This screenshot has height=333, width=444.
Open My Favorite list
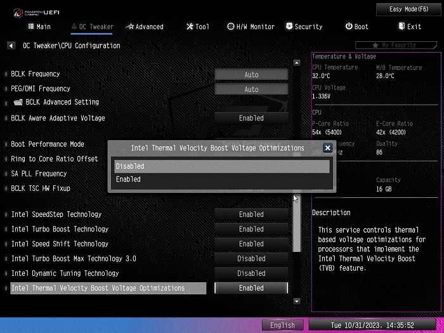coord(396,45)
